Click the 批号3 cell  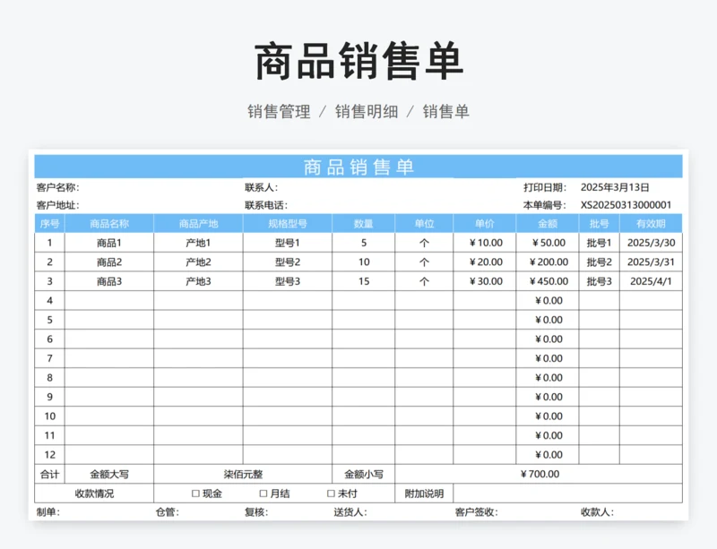[x=600, y=281]
